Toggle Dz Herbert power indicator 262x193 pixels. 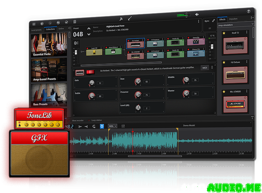pyautogui.click(x=128, y=41)
